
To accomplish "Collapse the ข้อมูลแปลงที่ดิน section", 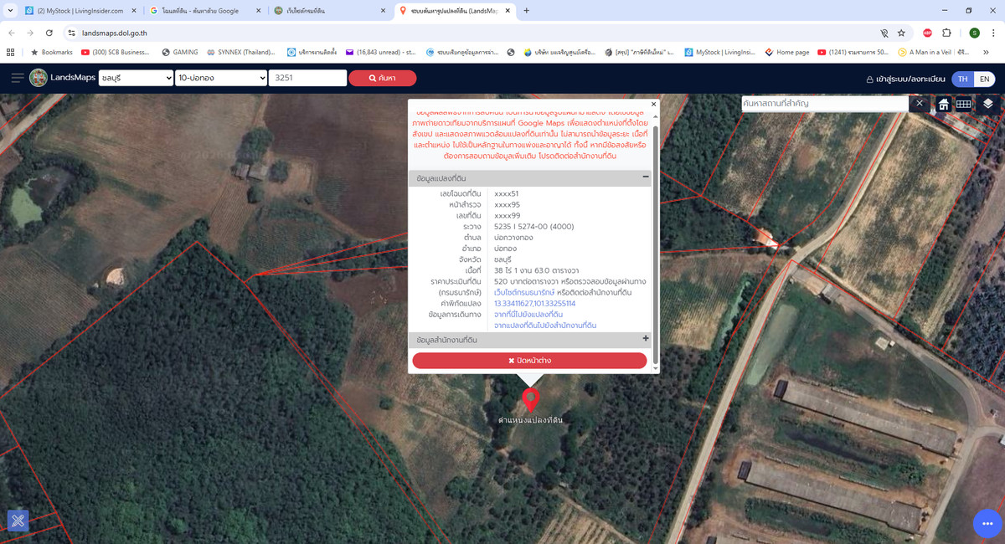I will [645, 177].
